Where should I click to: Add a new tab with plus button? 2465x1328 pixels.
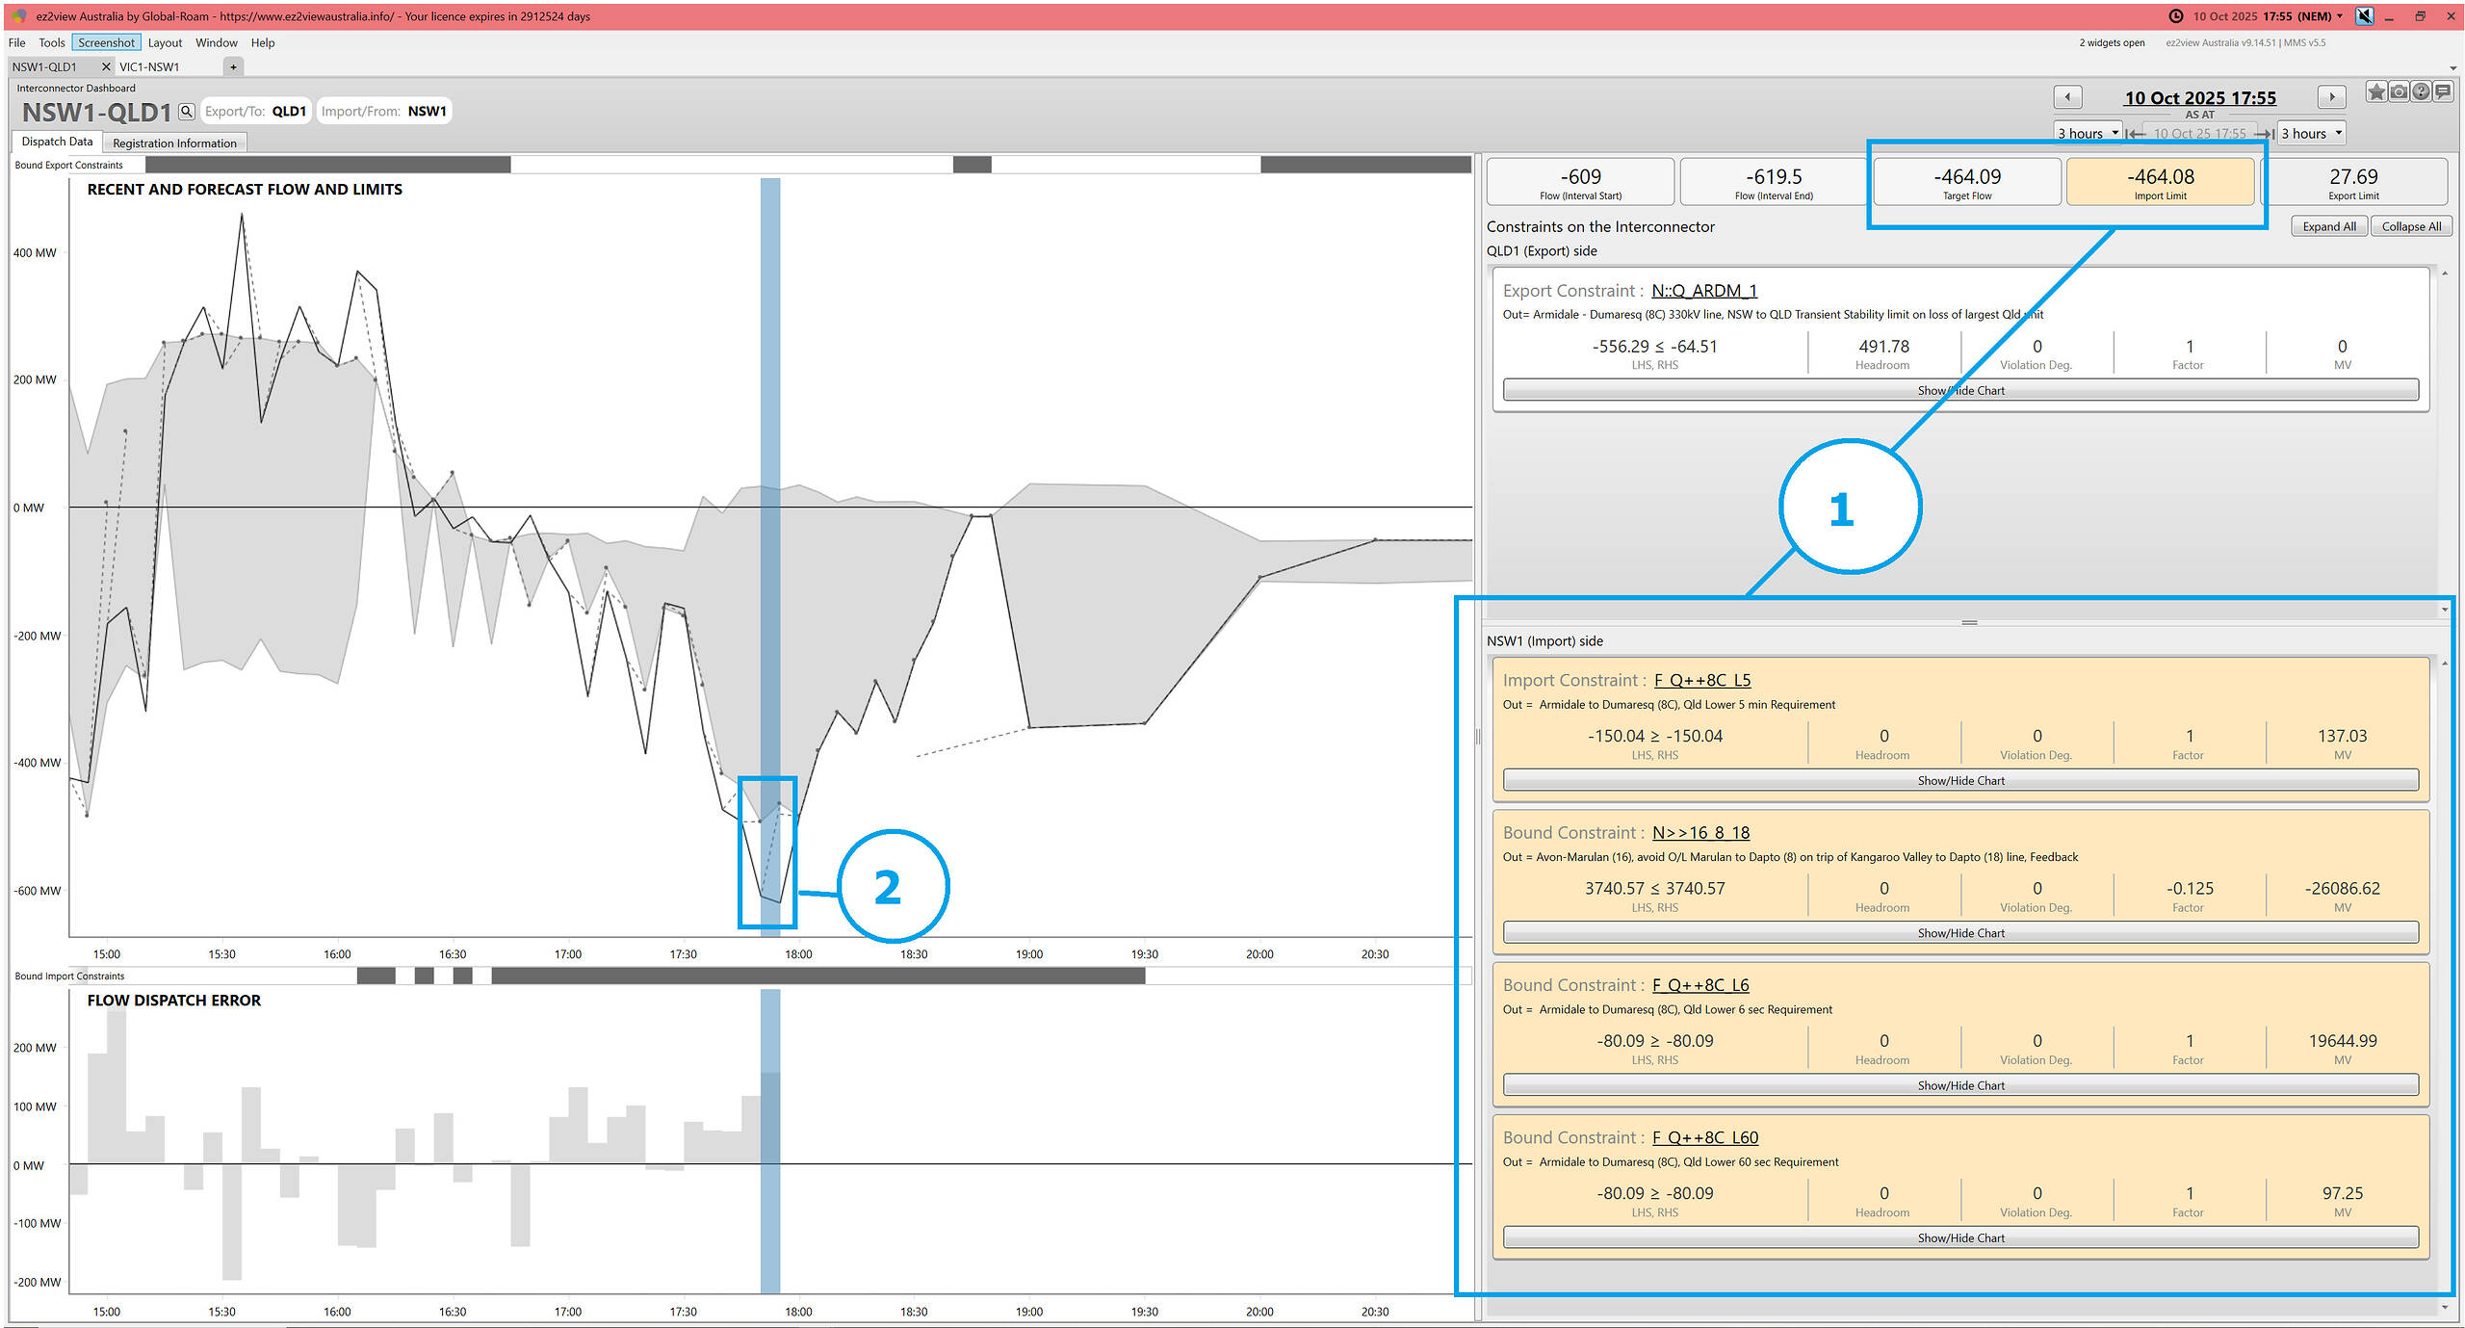[x=233, y=67]
